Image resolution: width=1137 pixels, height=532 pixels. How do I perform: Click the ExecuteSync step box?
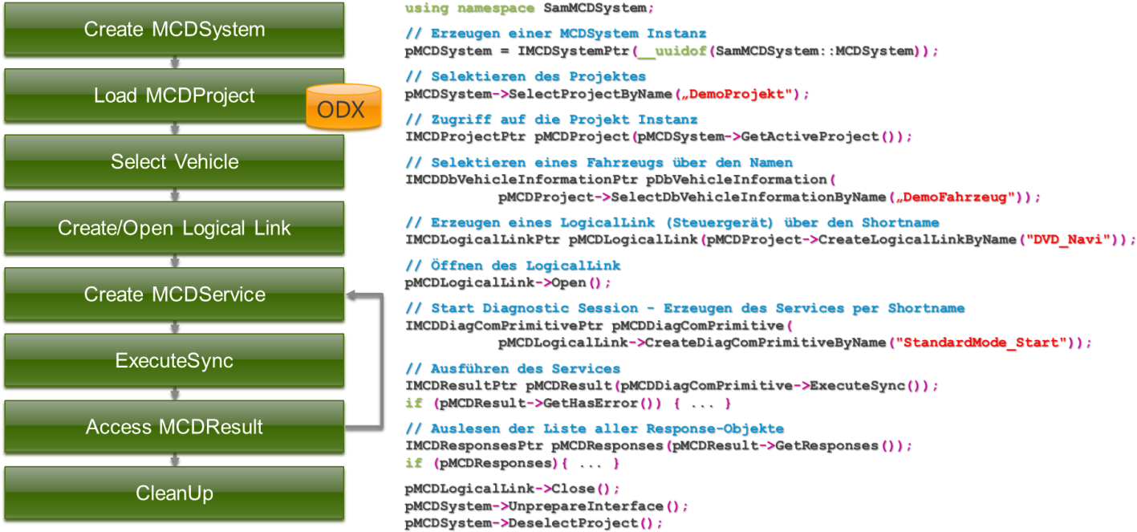click(x=174, y=361)
